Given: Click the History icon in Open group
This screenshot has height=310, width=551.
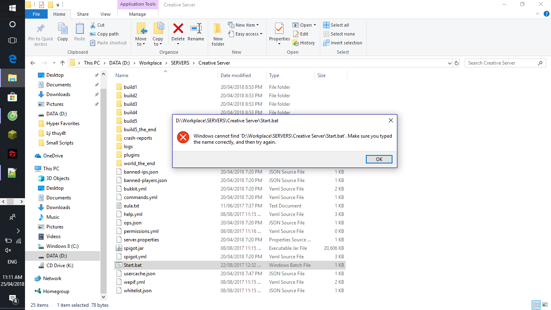Looking at the screenshot, I should click(296, 43).
